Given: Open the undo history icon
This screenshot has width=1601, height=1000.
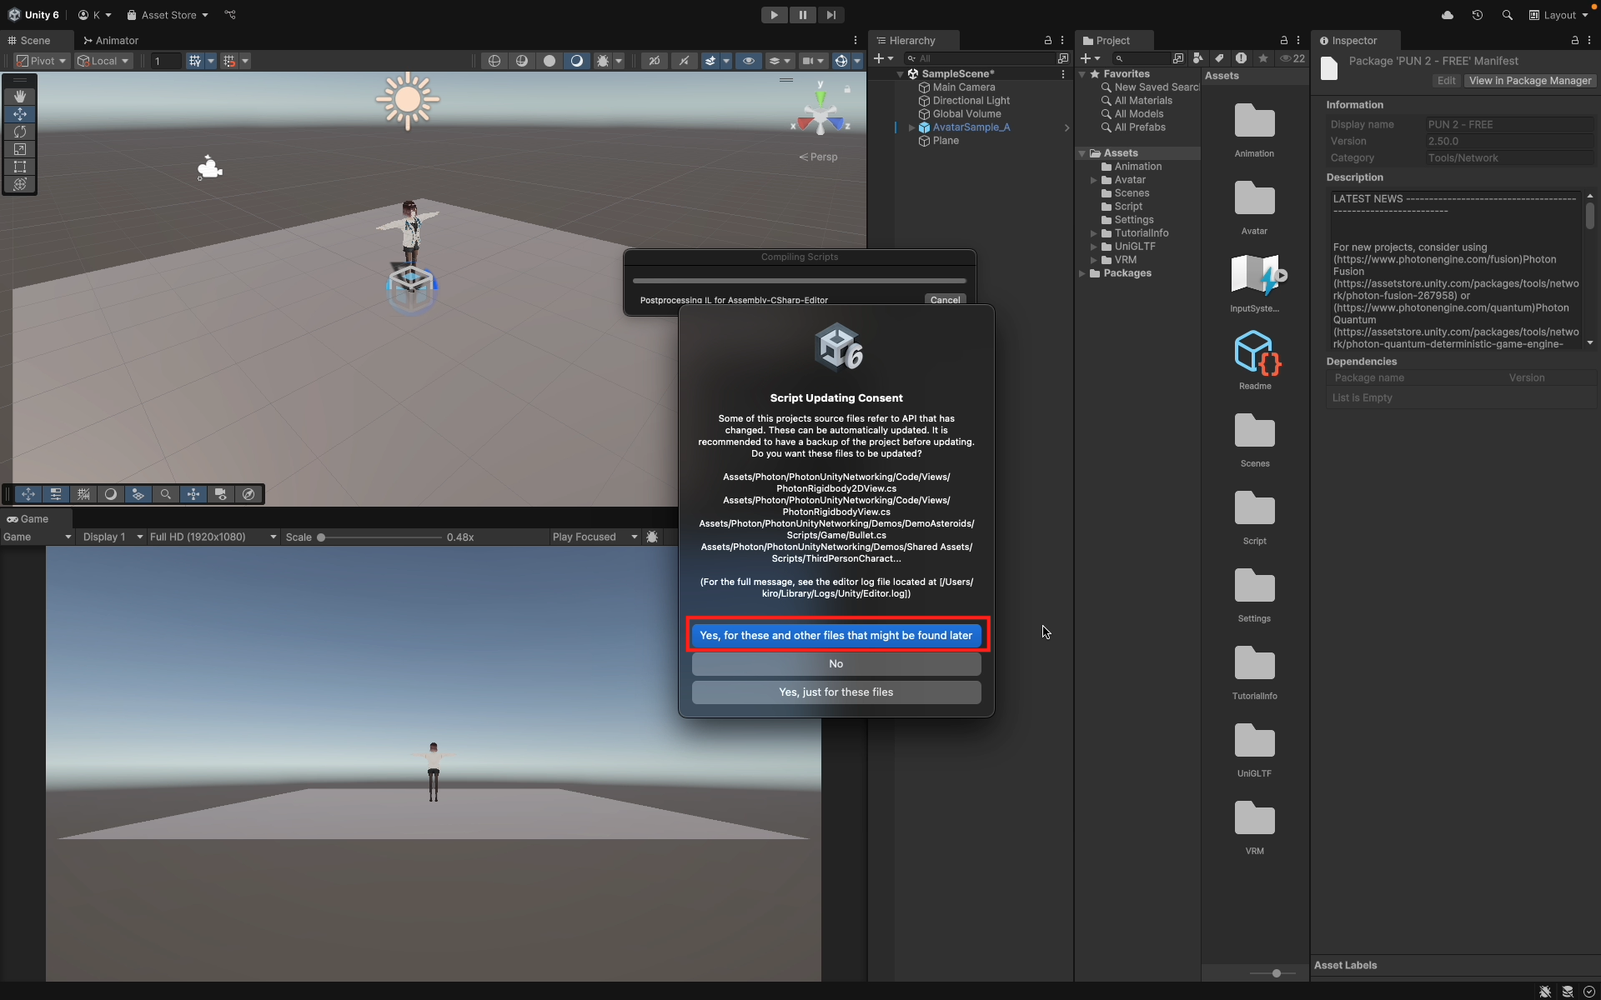Looking at the screenshot, I should 1477,15.
